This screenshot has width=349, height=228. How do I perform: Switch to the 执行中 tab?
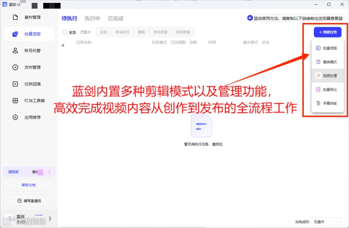point(92,19)
